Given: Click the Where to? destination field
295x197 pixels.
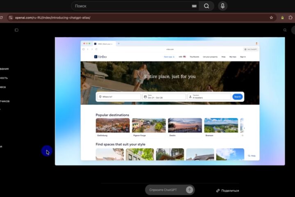Looking at the screenshot, I should coord(119,97).
